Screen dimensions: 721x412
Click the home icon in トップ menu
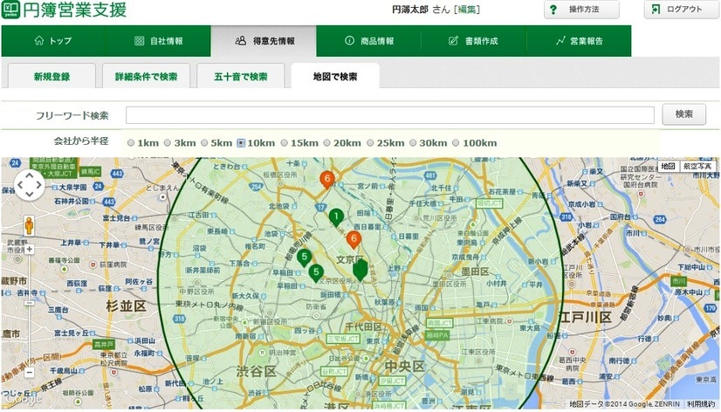click(x=39, y=40)
